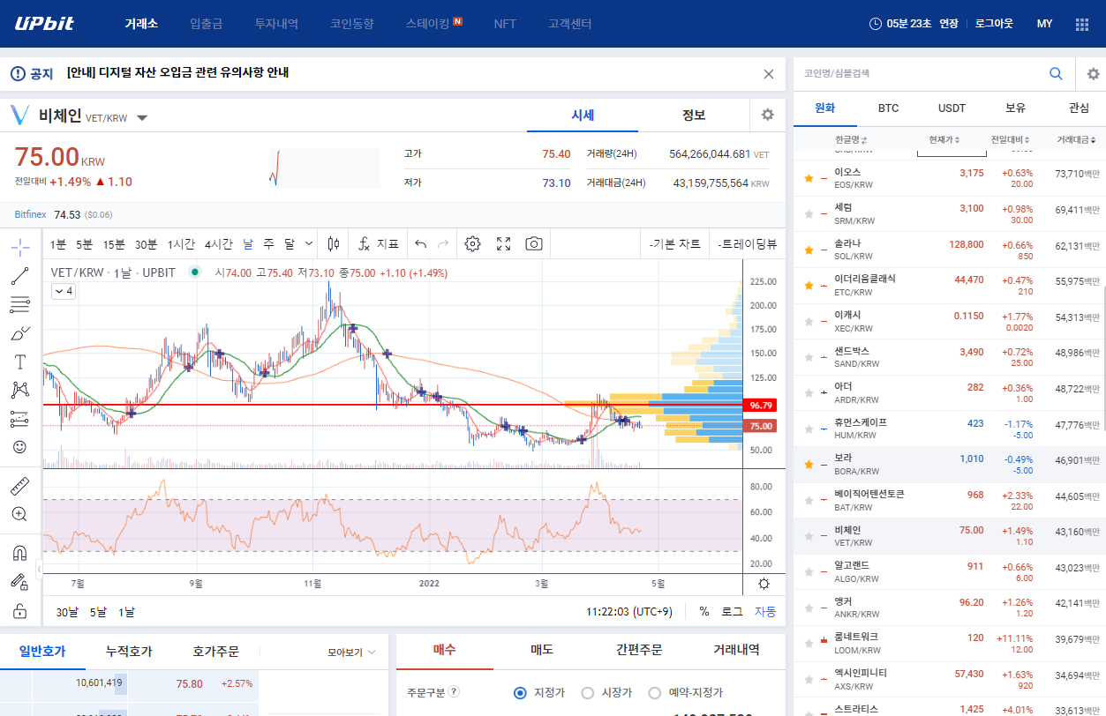Open the forecast and measurement tools
This screenshot has width=1106, height=716.
pyautogui.click(x=19, y=419)
